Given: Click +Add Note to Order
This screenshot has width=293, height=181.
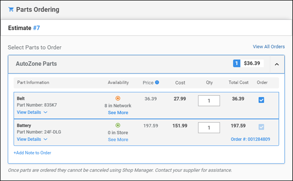Looking at the screenshot, I should 32,153.
